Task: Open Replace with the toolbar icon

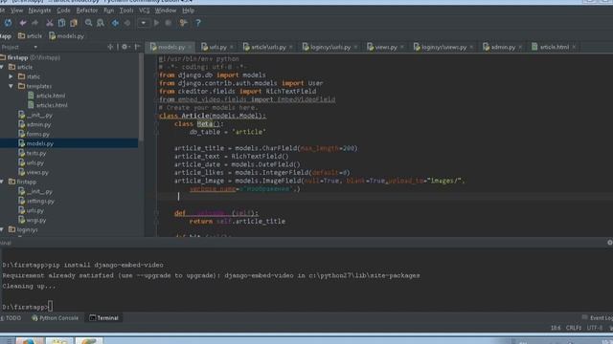Action: 101,23
